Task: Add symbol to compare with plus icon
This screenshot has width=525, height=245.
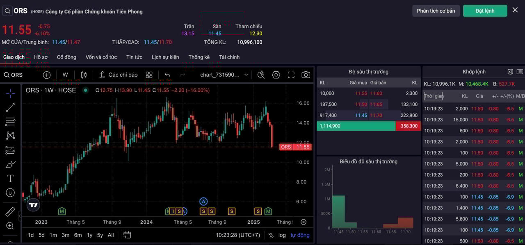Action: [47, 75]
